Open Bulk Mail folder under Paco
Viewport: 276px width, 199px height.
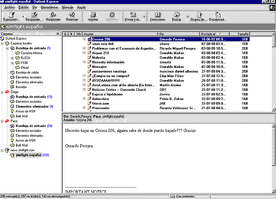point(21,145)
